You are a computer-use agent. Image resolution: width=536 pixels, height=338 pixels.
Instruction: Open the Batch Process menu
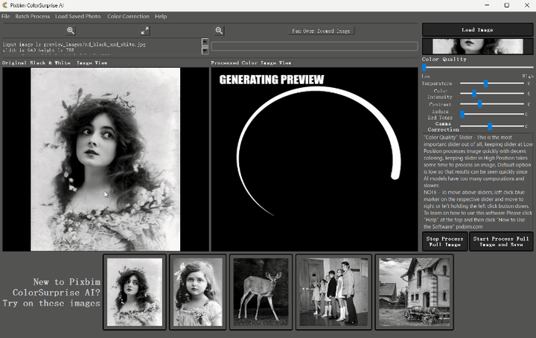(x=33, y=16)
